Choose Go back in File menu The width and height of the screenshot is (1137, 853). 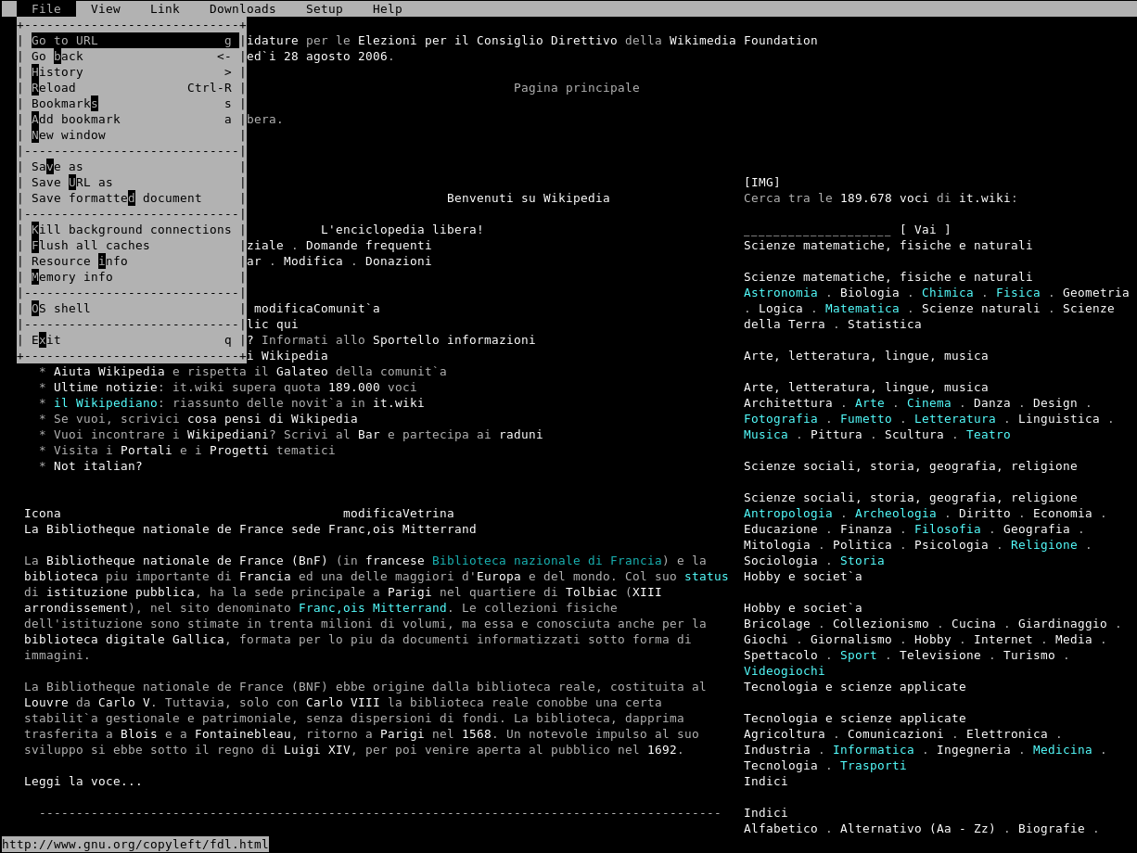pos(132,57)
